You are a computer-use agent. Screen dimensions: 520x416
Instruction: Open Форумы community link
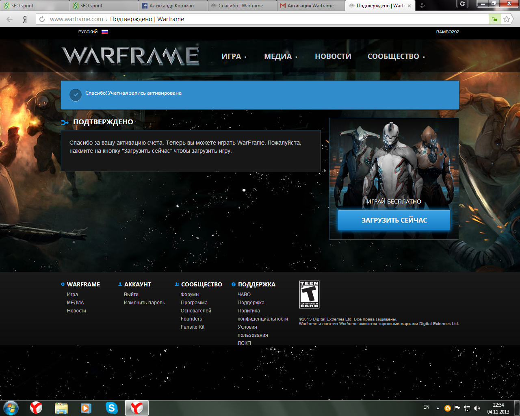click(190, 295)
